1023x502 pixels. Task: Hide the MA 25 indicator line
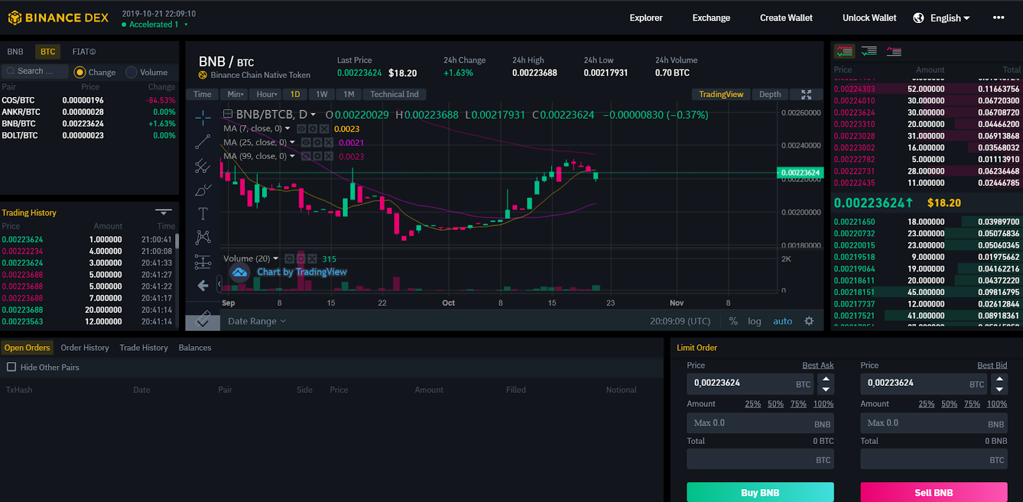click(x=306, y=142)
